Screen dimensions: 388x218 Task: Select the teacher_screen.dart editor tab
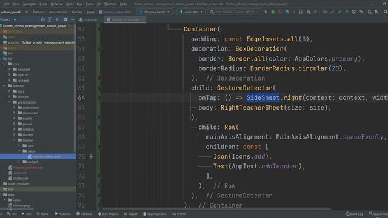pos(125,19)
